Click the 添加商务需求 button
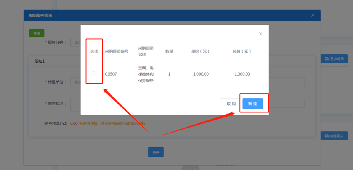This screenshot has height=170, width=353. coord(334,136)
